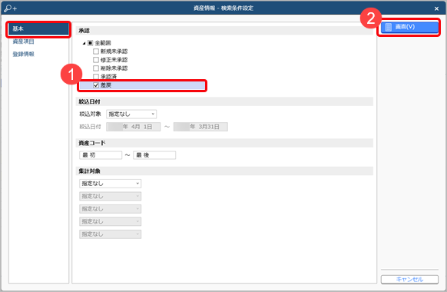Check the 削除未承認 checkbox
Screen dimensions: 447x292
[x=96, y=68]
